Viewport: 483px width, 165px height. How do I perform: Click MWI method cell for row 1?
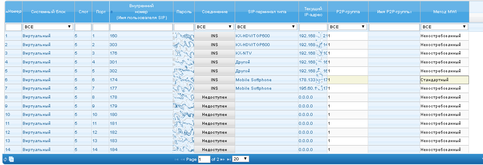tap(444, 36)
